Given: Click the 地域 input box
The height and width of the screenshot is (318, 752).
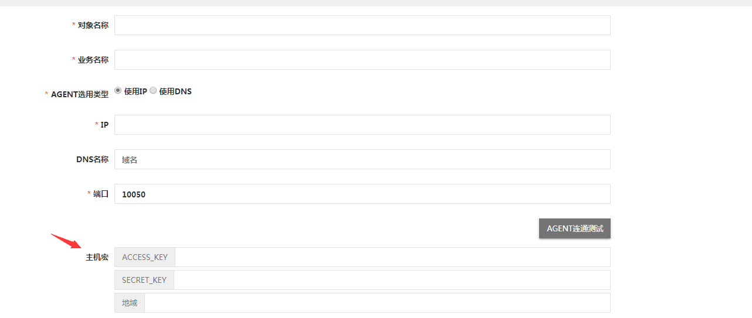Looking at the screenshot, I should click(377, 303).
